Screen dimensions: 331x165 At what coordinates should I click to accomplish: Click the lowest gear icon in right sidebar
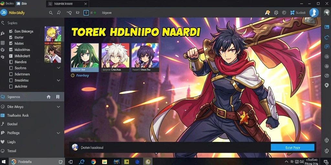click(x=326, y=151)
